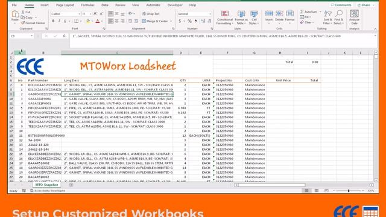The image size is (386, 217).
Task: Switch to Page Layout view in status bar
Action: 317,190
